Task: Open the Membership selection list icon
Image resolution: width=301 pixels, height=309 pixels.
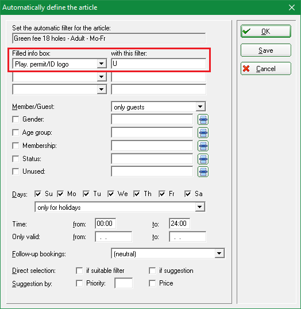Action: point(203,146)
